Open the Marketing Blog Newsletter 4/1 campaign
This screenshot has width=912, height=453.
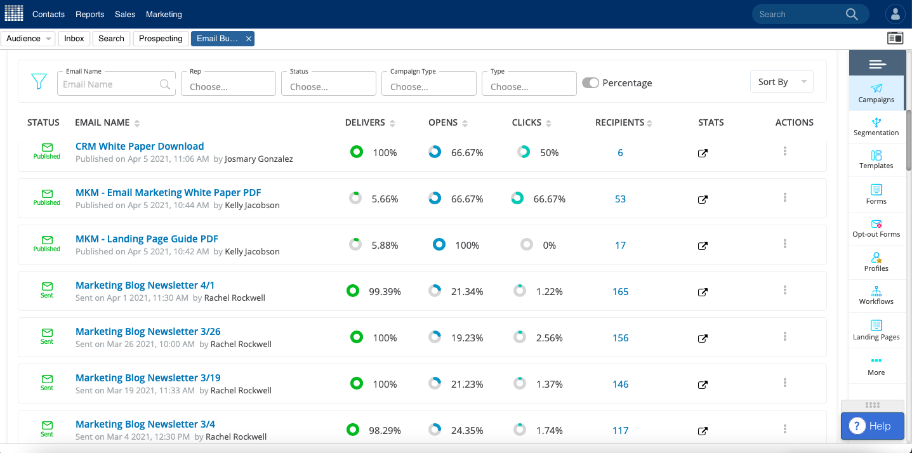[x=144, y=285]
